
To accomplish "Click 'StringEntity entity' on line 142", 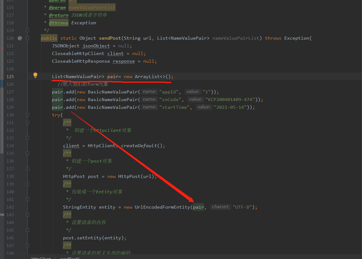I will [x=89, y=207].
